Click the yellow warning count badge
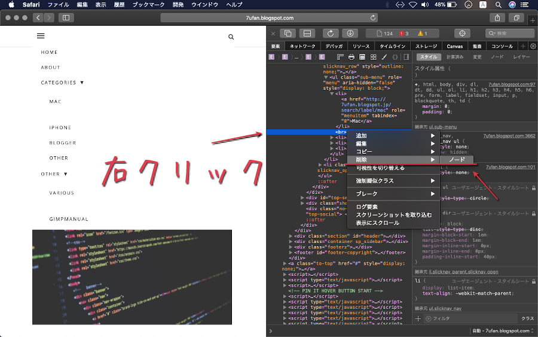 (x=423, y=34)
